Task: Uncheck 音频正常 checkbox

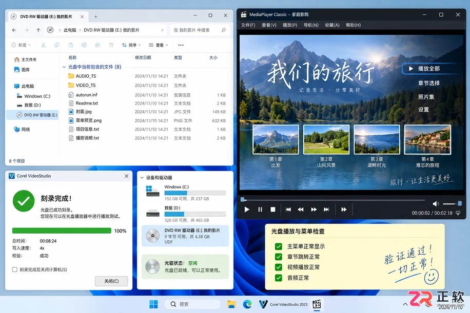Action: [x=279, y=278]
